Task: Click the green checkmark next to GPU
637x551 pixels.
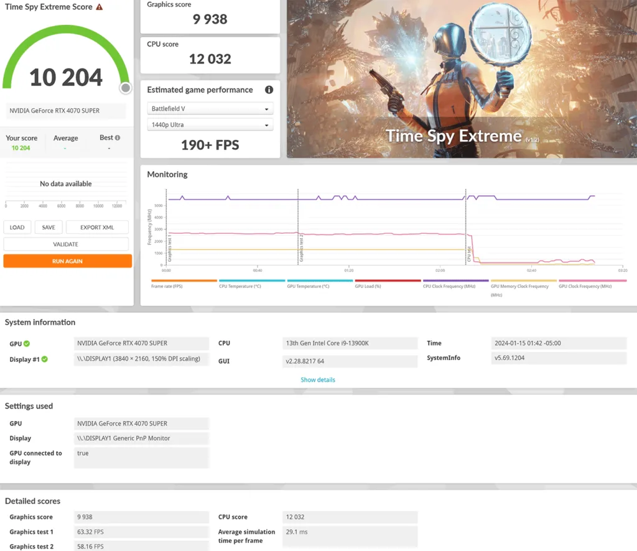Action: point(27,343)
